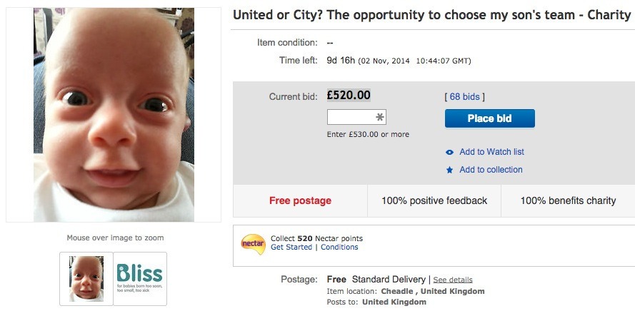Screen dimensions: 635x311
Task: Select the baby photo thumbnail
Action: (x=86, y=278)
